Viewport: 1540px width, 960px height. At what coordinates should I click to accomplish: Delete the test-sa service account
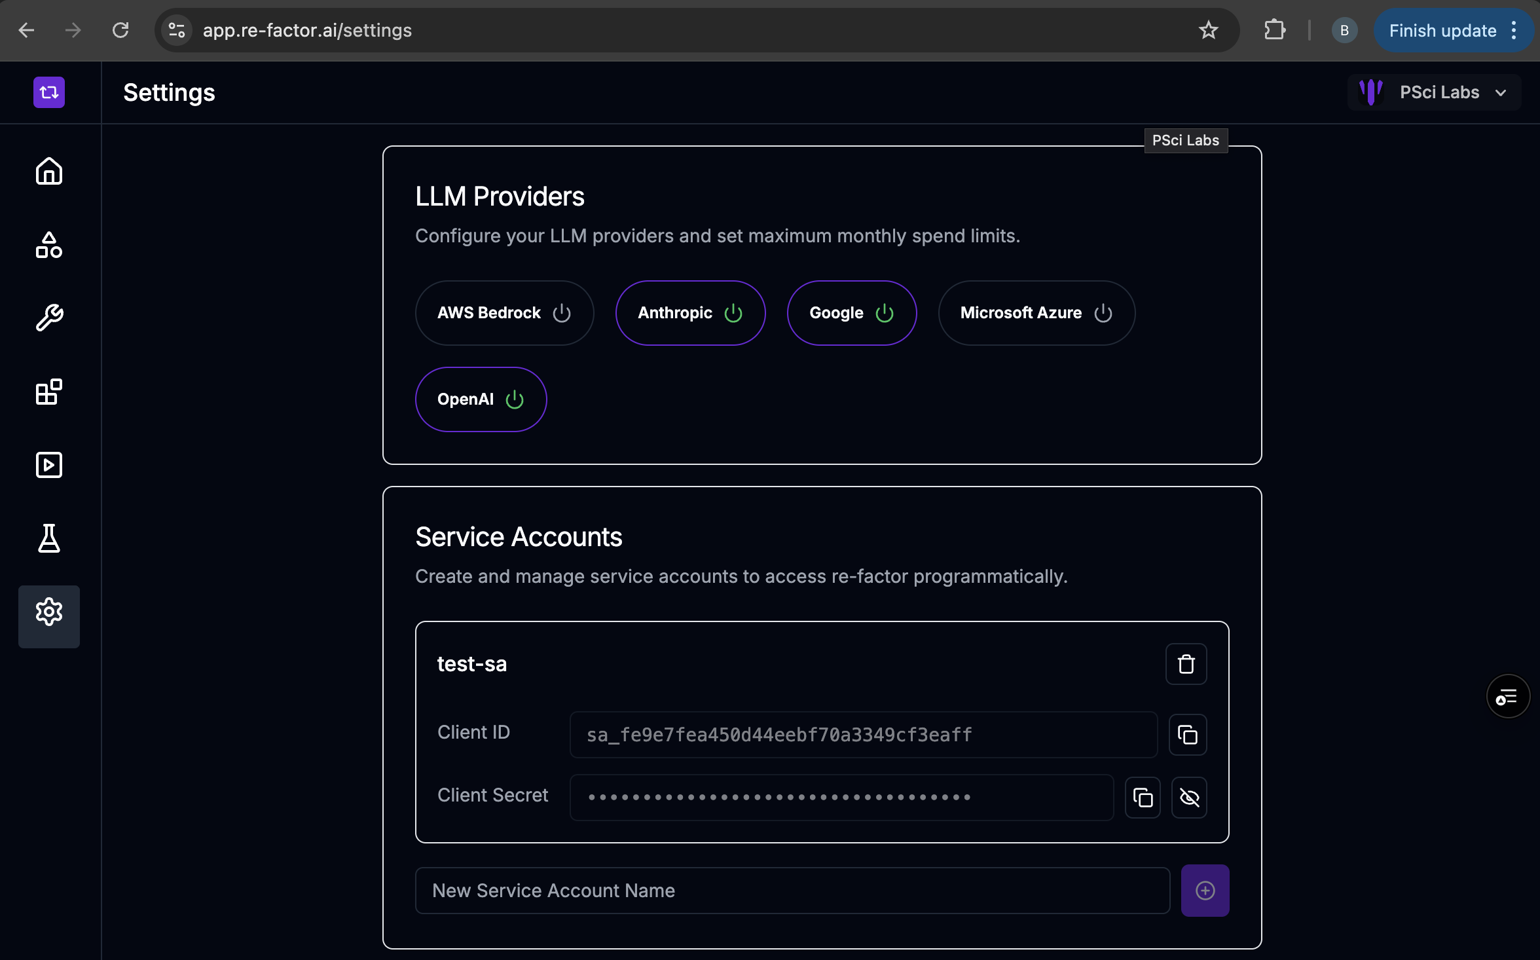[1186, 664]
